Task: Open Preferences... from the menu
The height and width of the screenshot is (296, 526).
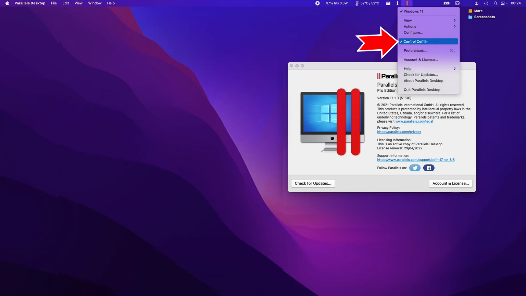Action: [x=428, y=50]
